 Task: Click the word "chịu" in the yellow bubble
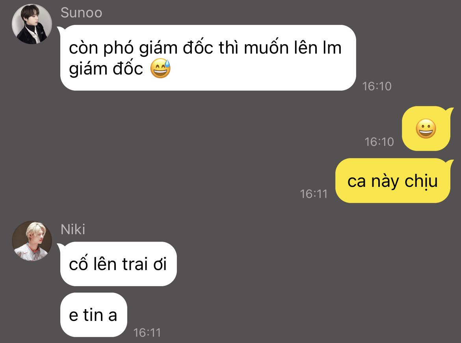[x=421, y=181]
